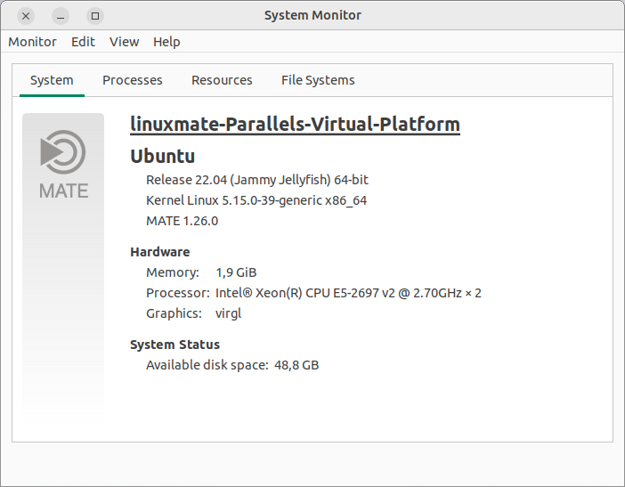Maximize the System Monitor window

[95, 16]
